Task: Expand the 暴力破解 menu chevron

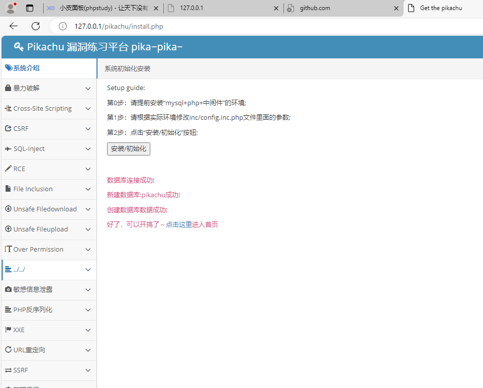Action: point(88,89)
